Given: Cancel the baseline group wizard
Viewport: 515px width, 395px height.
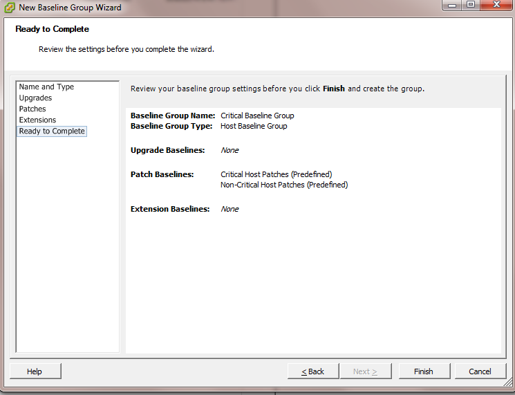Looking at the screenshot, I should 480,371.
